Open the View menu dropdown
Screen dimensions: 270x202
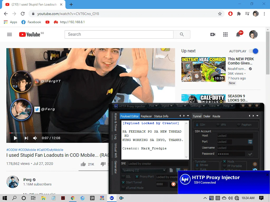point(214,106)
